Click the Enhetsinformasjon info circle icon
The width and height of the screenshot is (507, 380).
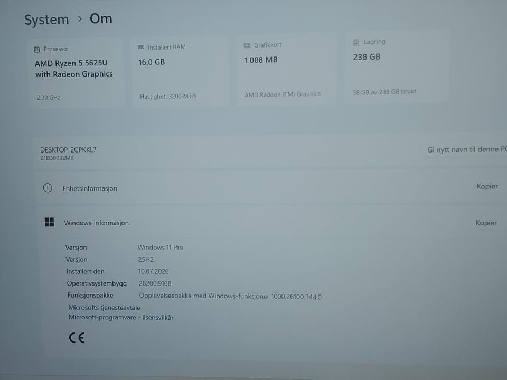pos(48,188)
